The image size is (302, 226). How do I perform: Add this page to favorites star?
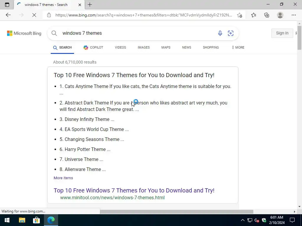click(x=239, y=15)
